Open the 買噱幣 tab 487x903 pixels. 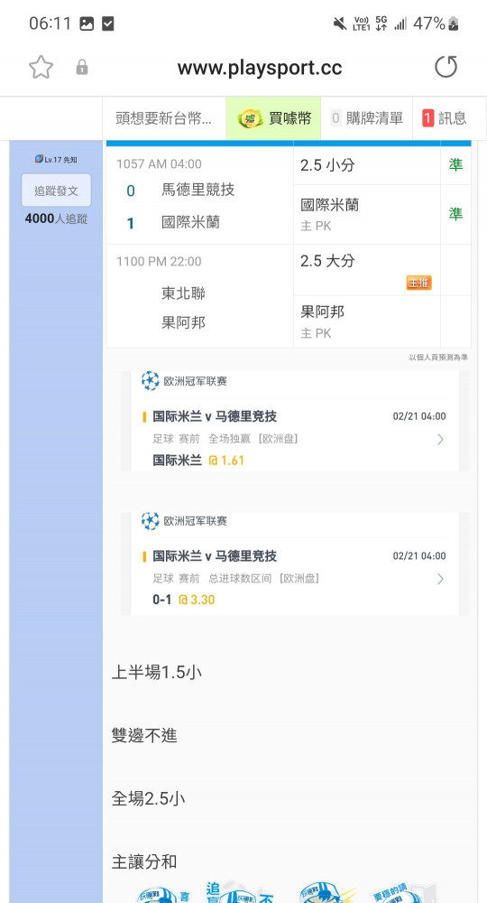tap(273, 118)
